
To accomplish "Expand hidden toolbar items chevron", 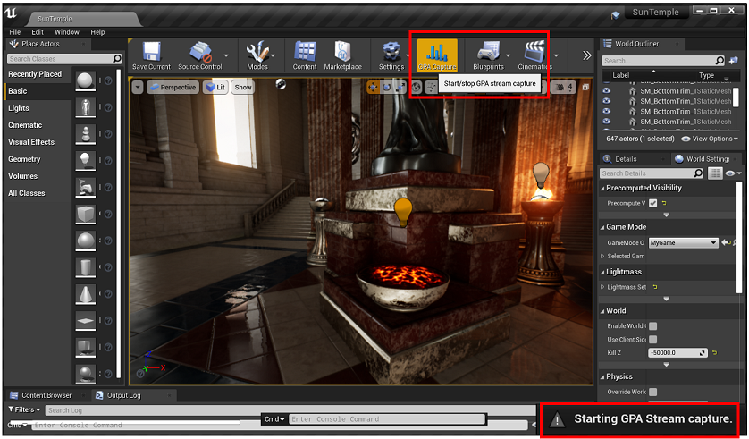I will 586,55.
